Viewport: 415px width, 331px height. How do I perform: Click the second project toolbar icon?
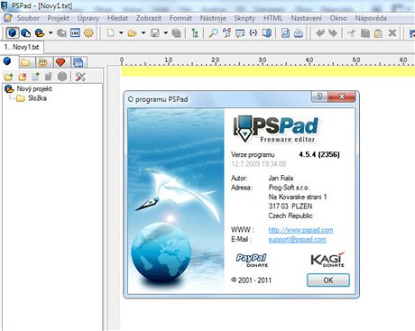26,32
